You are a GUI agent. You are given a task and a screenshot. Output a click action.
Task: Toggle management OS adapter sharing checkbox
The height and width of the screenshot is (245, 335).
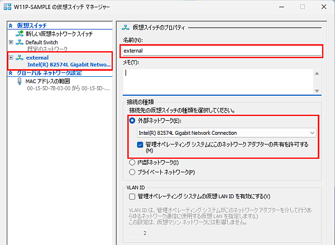140,145
